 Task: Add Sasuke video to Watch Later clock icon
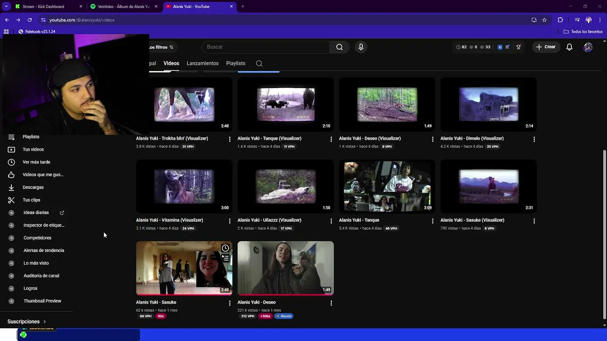[x=225, y=248]
